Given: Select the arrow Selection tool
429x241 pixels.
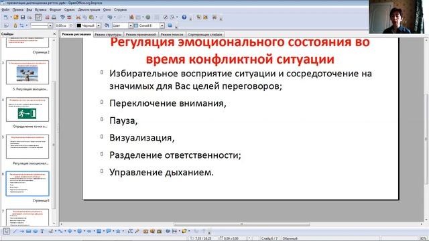Looking at the screenshot, I should click(x=7, y=231).
